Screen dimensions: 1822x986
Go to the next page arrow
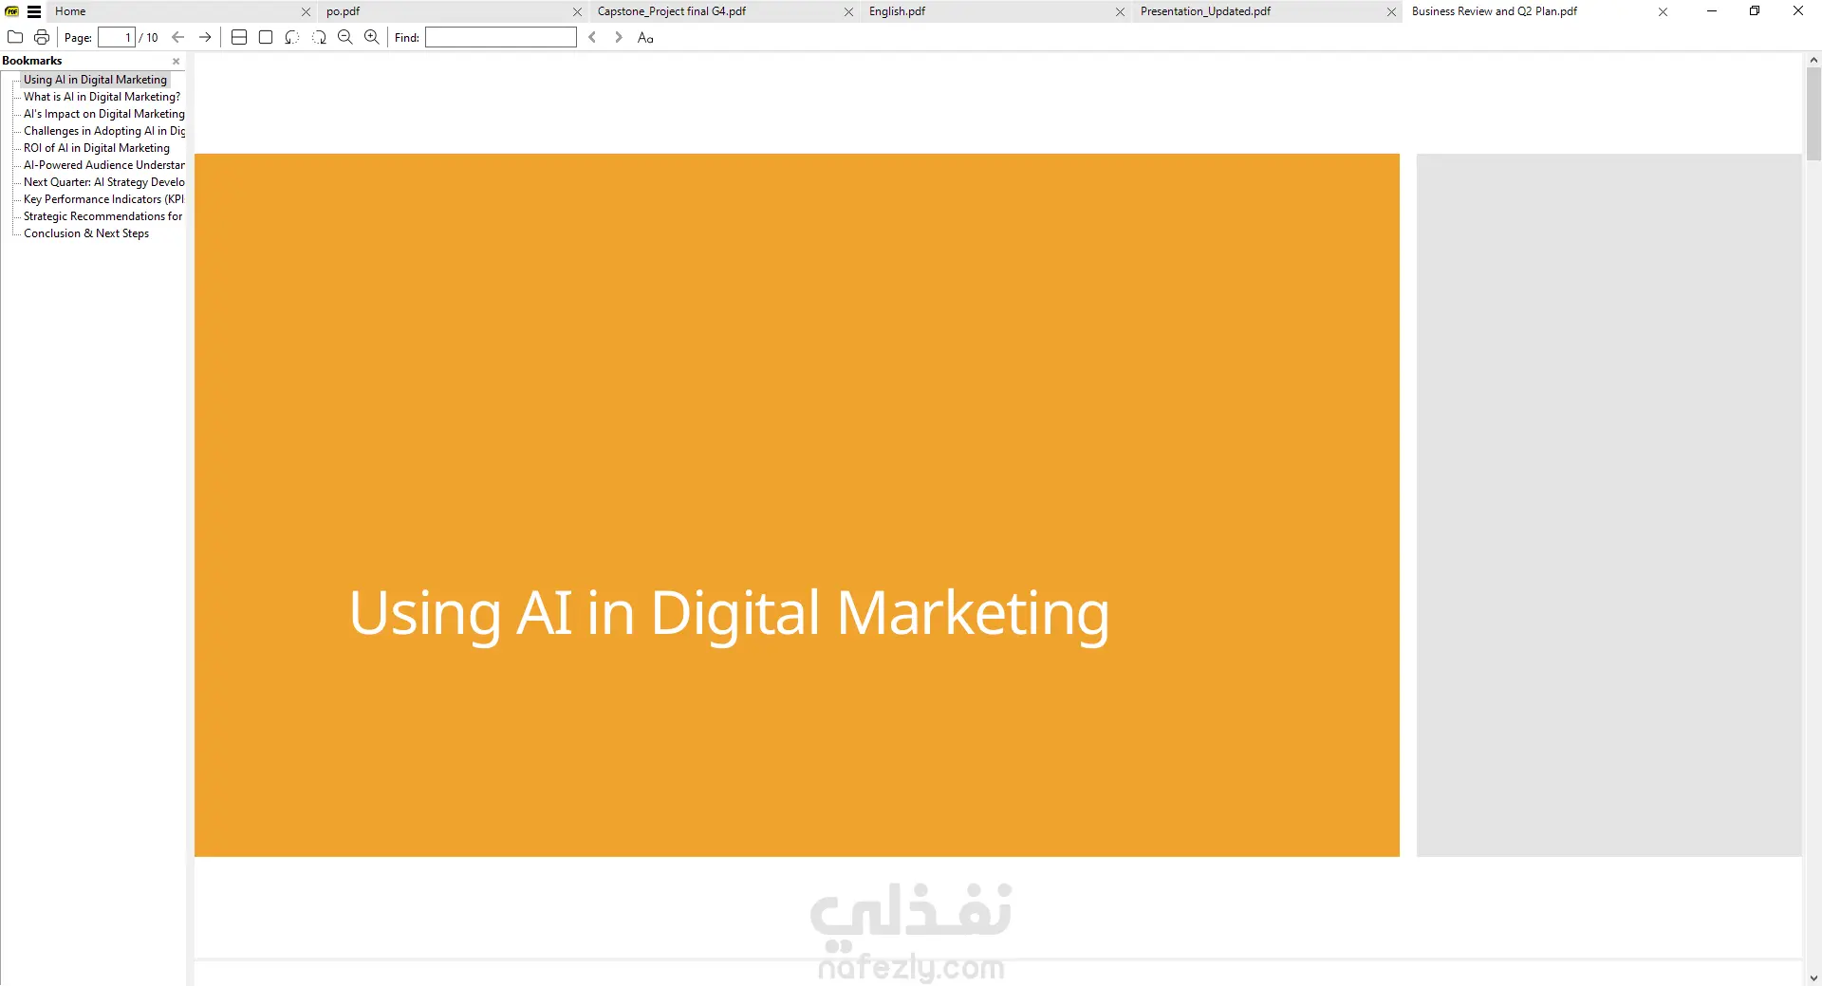click(x=205, y=37)
